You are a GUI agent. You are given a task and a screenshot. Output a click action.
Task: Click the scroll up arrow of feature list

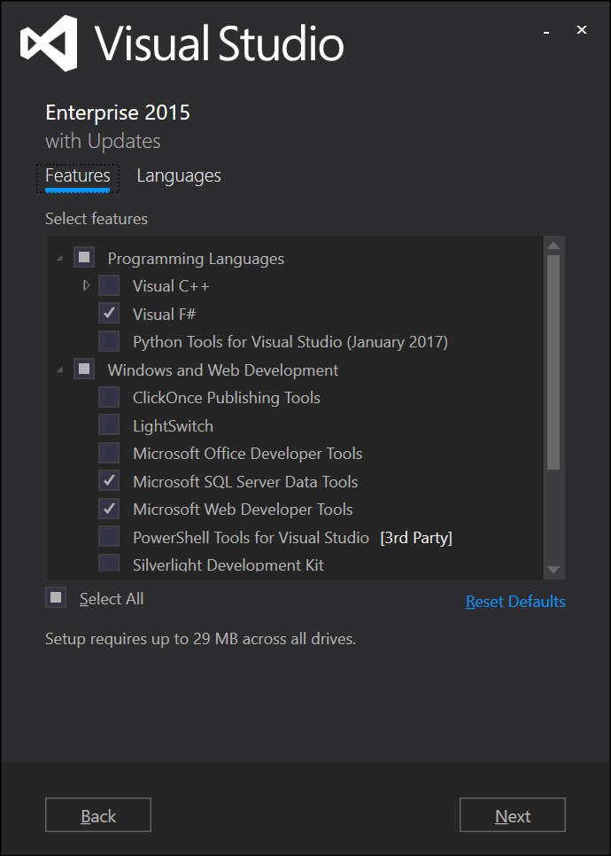[x=553, y=245]
